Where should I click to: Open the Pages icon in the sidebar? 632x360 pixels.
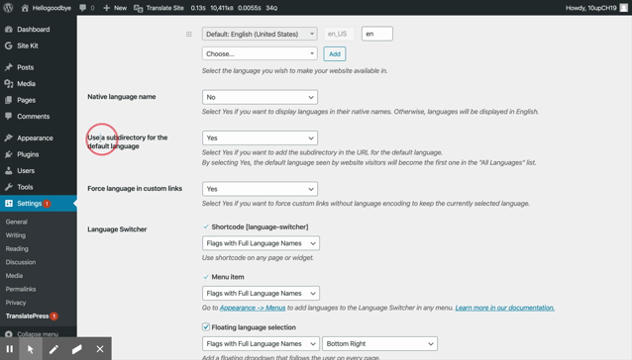tap(9, 100)
